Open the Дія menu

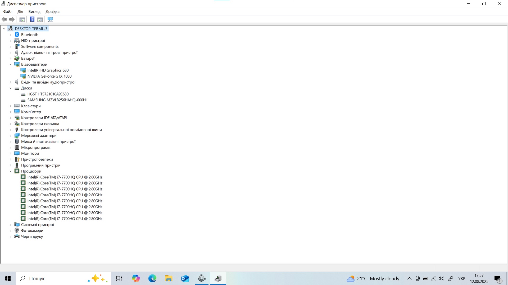20,12
